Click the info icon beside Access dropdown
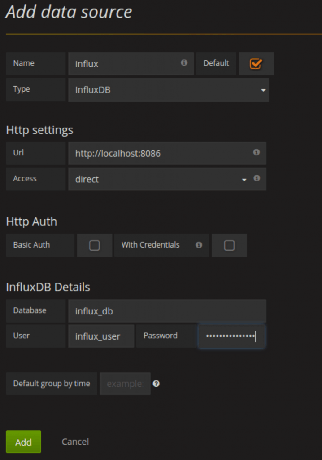Viewport: 322px width, 460px height. point(257,178)
